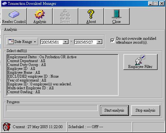Screen dimensions: 166x133
Task: Click the calendar icon beside Date Range
Action: tap(11, 41)
